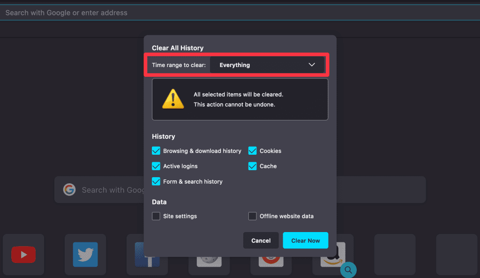Click the 'Clear All History' title text
Image resolution: width=480 pixels, height=278 pixels.
[x=178, y=48]
